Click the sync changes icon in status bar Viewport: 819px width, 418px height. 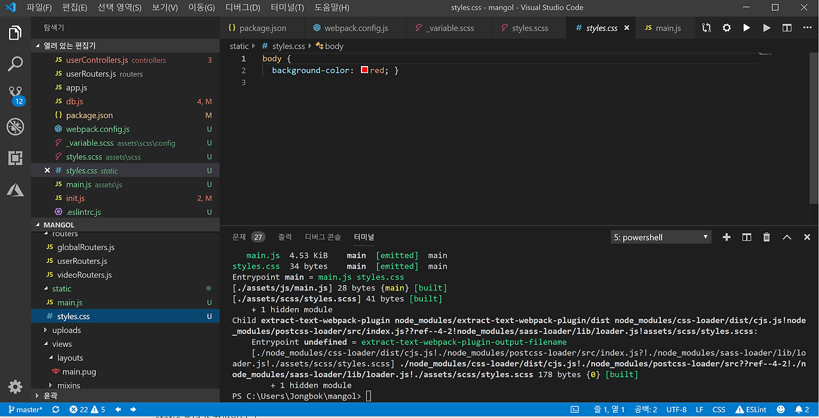pyautogui.click(x=56, y=410)
